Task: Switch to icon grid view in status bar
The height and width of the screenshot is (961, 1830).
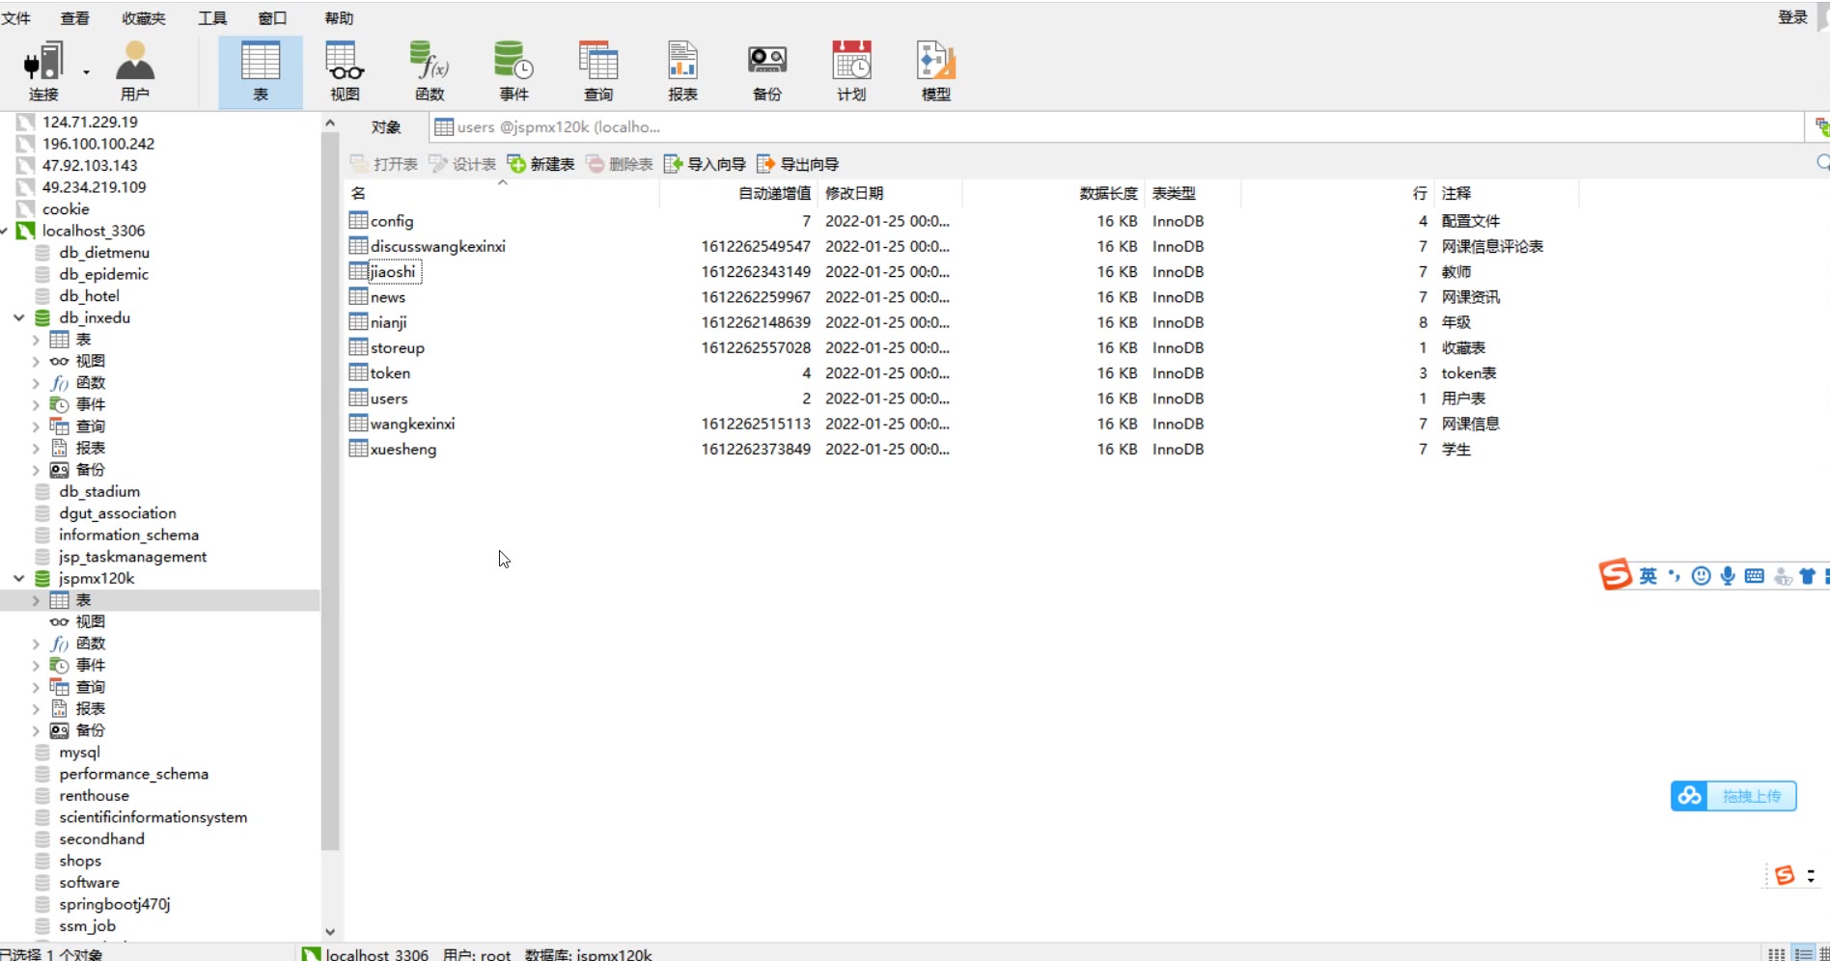Action: (x=1776, y=953)
